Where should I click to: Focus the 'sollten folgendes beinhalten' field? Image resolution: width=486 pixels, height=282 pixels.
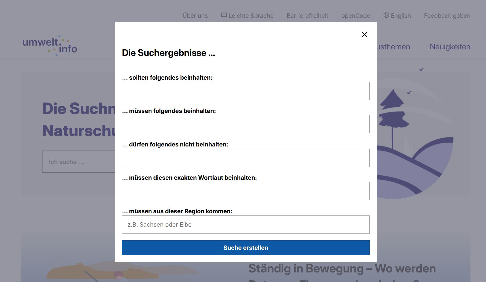245,91
